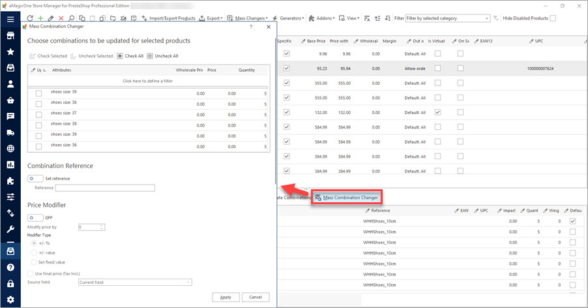Image resolution: width=588 pixels, height=308 pixels.
Task: Open the shopping basket icon in sidebar
Action: point(10,100)
